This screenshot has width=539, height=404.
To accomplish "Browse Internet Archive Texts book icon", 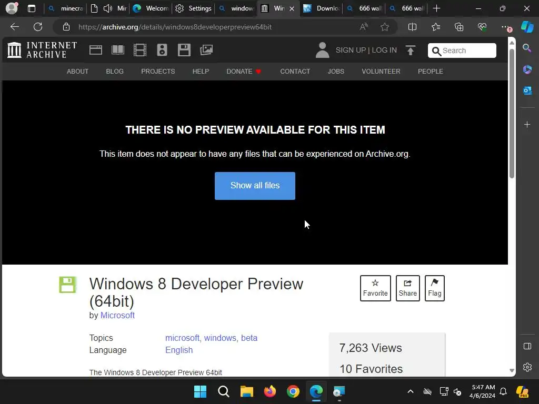I will click(x=118, y=50).
